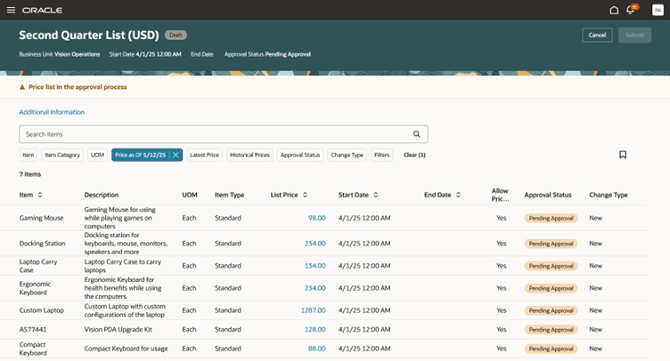Open the notifications bell

(x=630, y=10)
